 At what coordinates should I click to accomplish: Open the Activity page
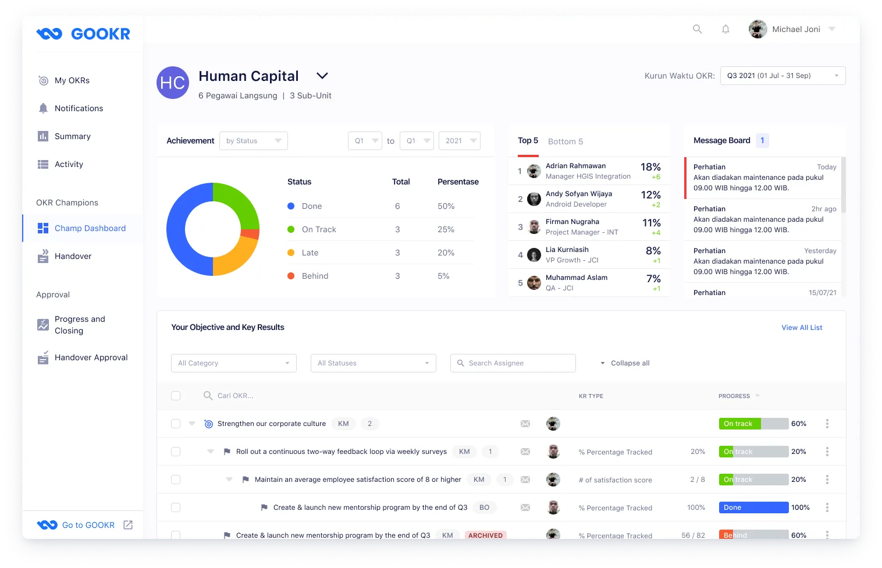coord(68,164)
